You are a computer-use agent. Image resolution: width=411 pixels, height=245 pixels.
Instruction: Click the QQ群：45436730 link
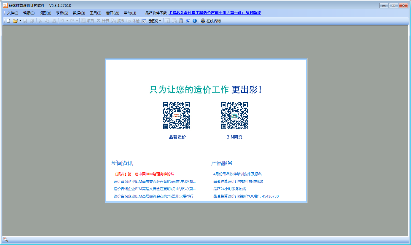(x=246, y=196)
